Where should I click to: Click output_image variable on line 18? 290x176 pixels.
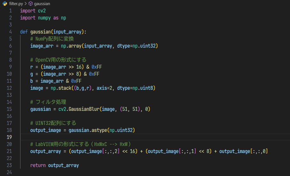pos(46,130)
